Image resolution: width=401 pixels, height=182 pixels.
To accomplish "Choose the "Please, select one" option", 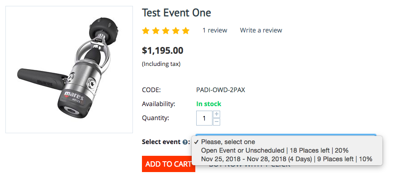I will [228, 142].
